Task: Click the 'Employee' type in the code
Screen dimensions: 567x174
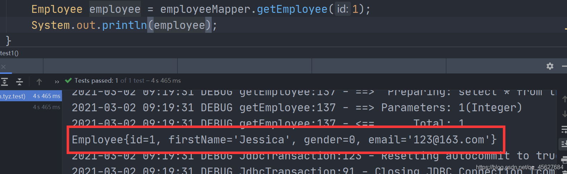Action: coord(57,9)
